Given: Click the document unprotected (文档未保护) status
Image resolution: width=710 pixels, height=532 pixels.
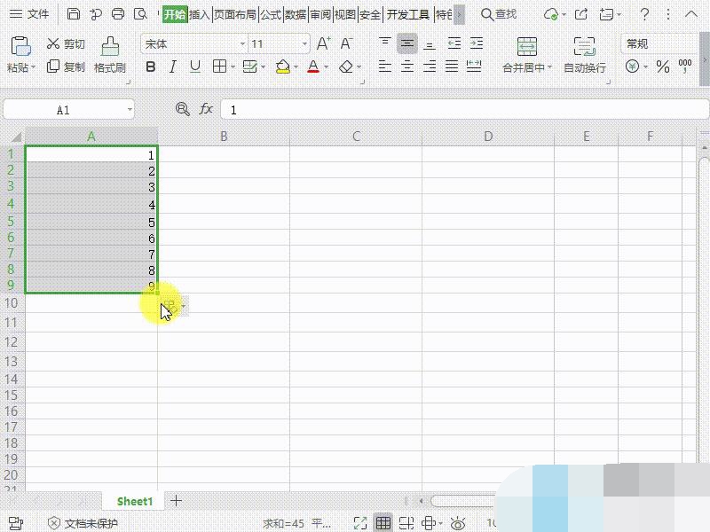Looking at the screenshot, I should point(83,523).
